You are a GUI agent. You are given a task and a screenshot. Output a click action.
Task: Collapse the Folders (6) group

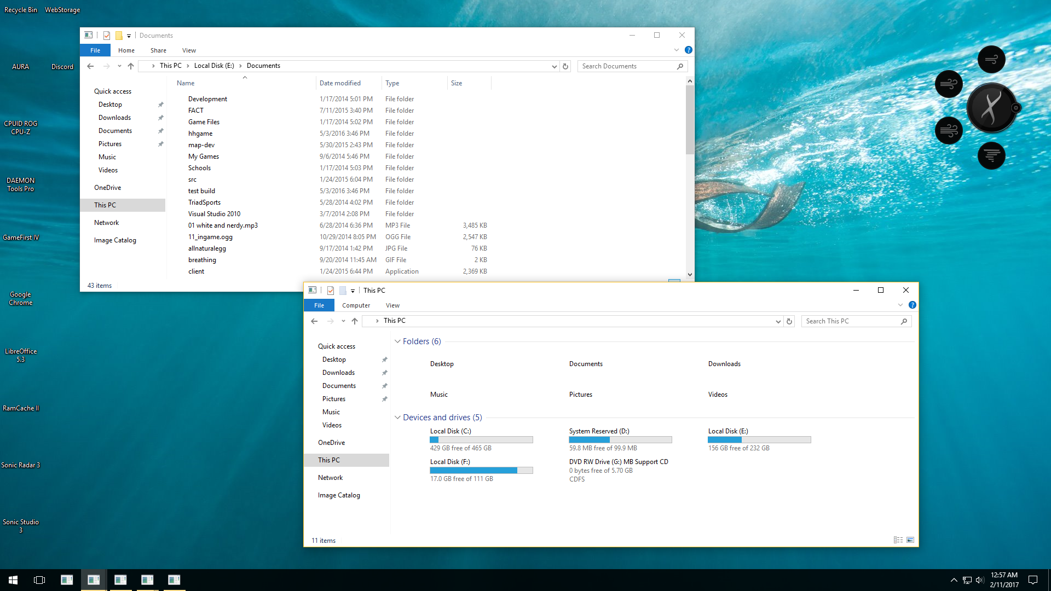[397, 341]
